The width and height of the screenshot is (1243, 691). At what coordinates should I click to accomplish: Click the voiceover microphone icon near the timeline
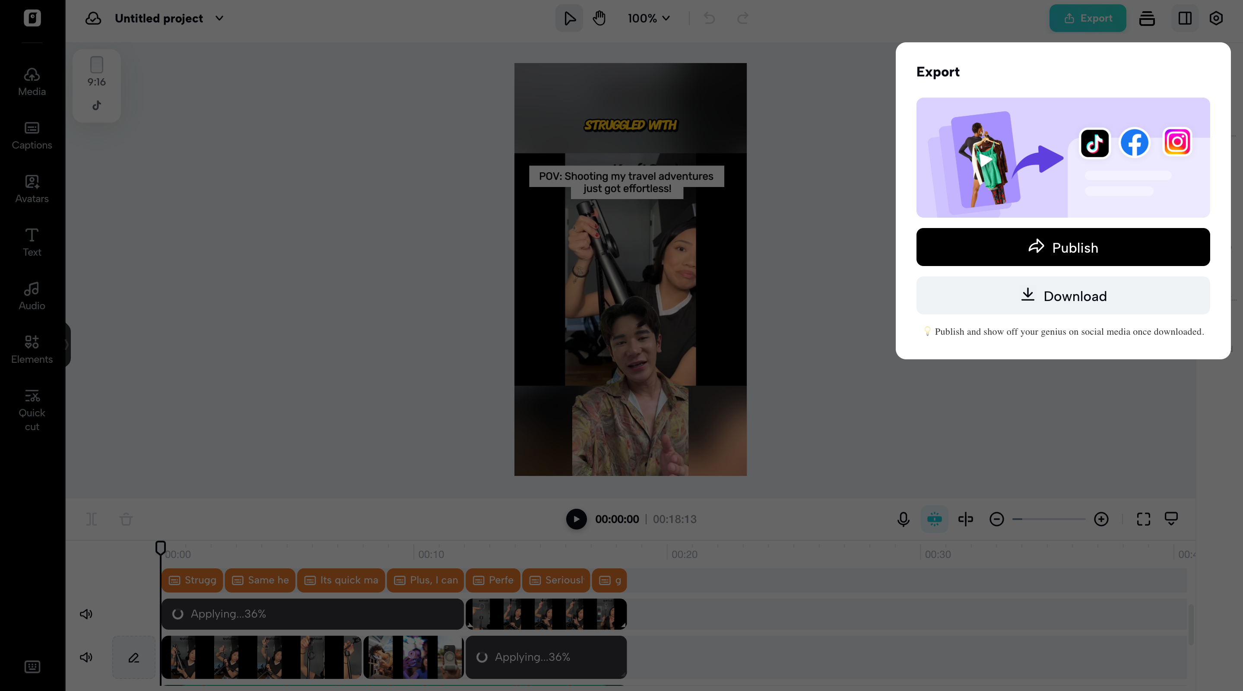click(902, 519)
